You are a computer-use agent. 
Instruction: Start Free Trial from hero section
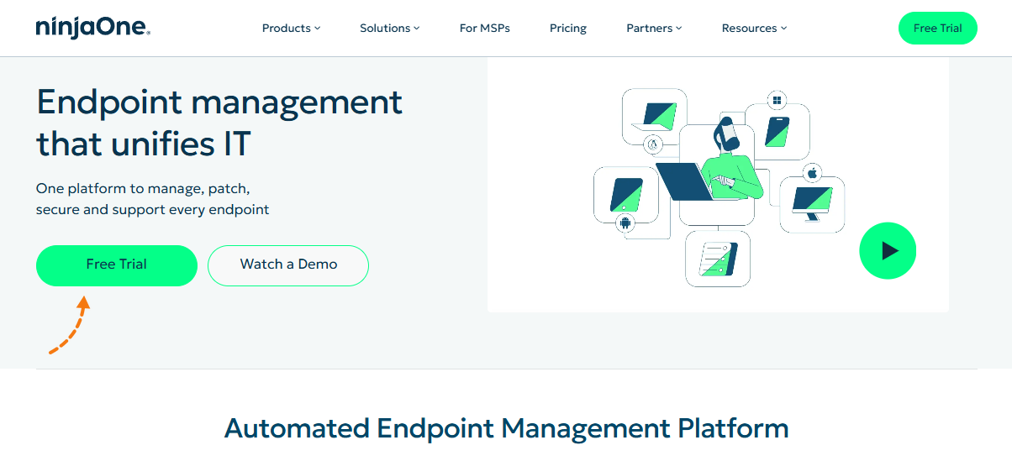117,265
